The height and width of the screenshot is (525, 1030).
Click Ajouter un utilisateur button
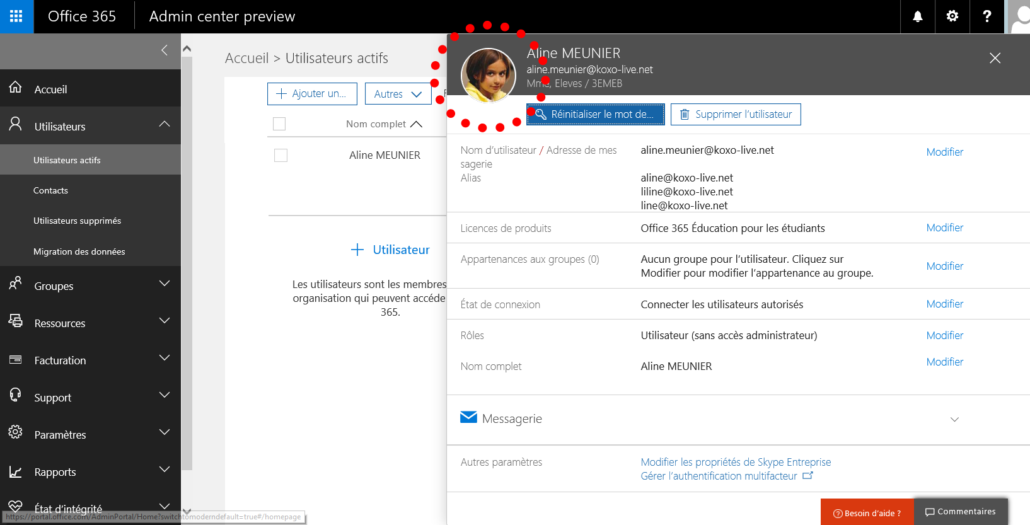click(x=312, y=94)
